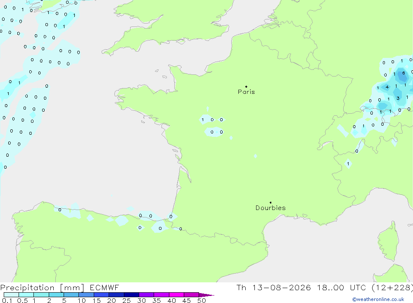Viewport: 413px width, 303px height.
Task: Click the Precipitation [mm] title text
Action: tap(42, 288)
